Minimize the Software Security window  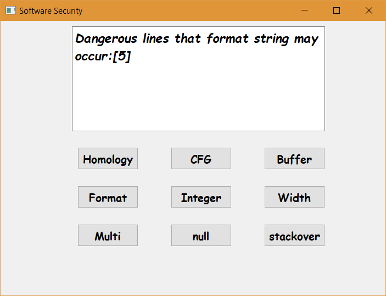click(305, 10)
